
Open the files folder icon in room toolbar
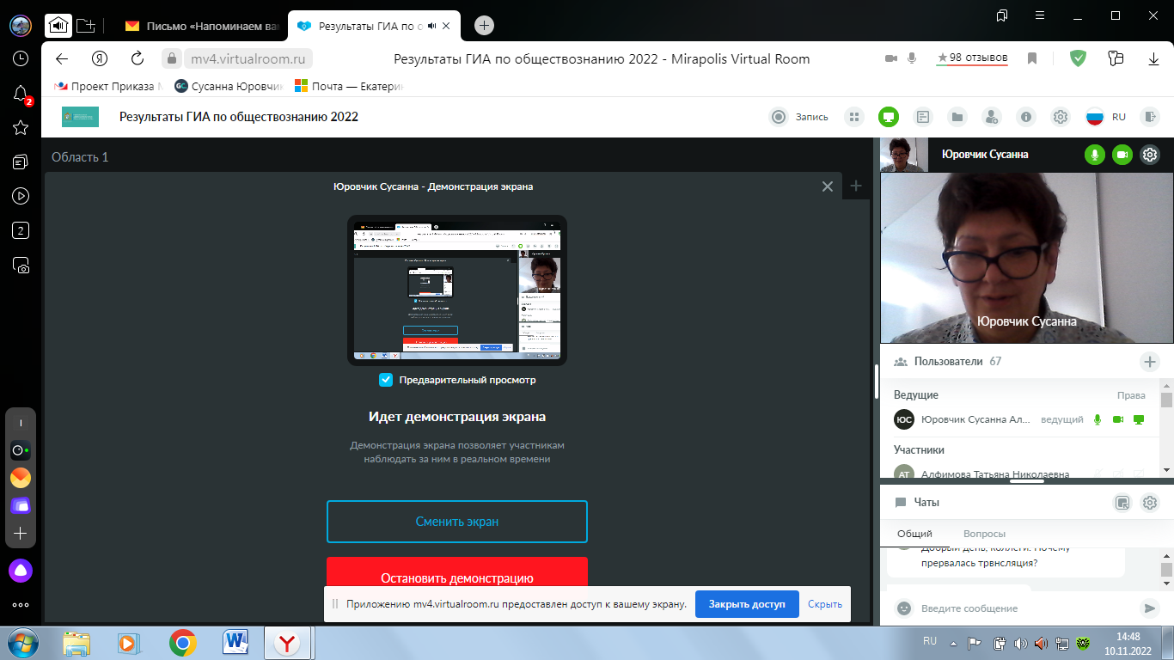(x=957, y=117)
